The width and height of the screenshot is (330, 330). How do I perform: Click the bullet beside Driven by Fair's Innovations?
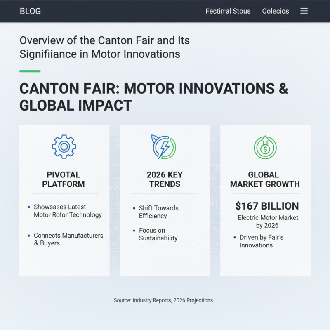pyautogui.click(x=235, y=237)
